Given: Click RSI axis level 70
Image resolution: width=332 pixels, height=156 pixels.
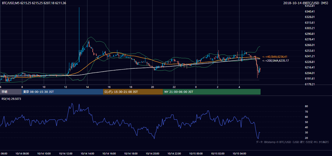Looking at the screenshot, I should [x=306, y=112].
